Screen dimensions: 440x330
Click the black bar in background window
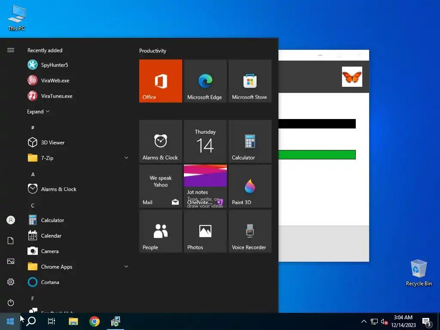pyautogui.click(x=317, y=124)
